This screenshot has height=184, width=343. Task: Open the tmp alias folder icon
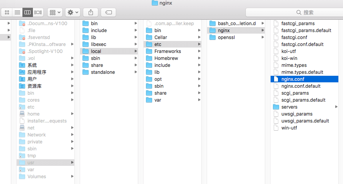click(x=22, y=156)
